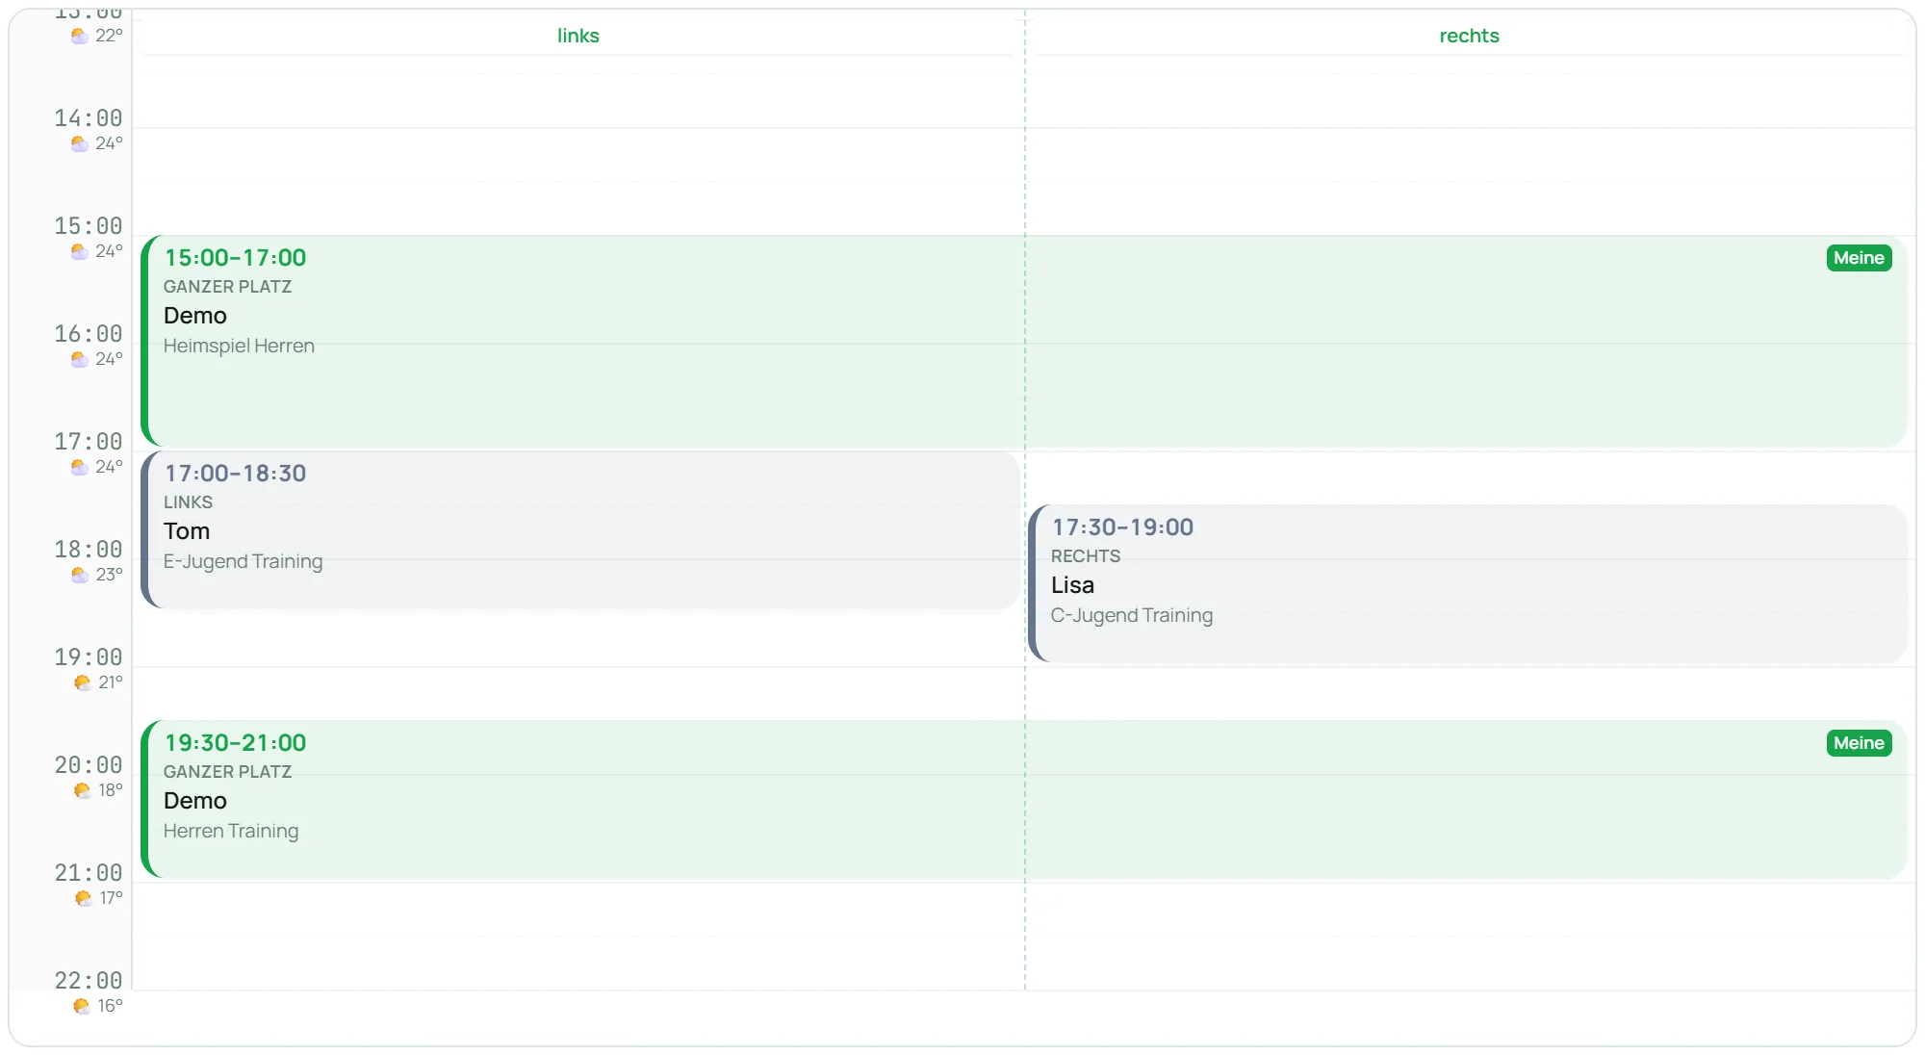This screenshot has height=1055, width=1925.
Task: Click the Meine badge on the 15:00–17:00 booking
Action: click(1859, 258)
